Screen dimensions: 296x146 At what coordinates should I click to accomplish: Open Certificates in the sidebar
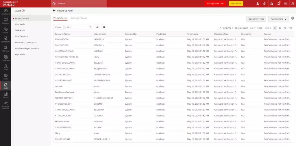click(5, 58)
